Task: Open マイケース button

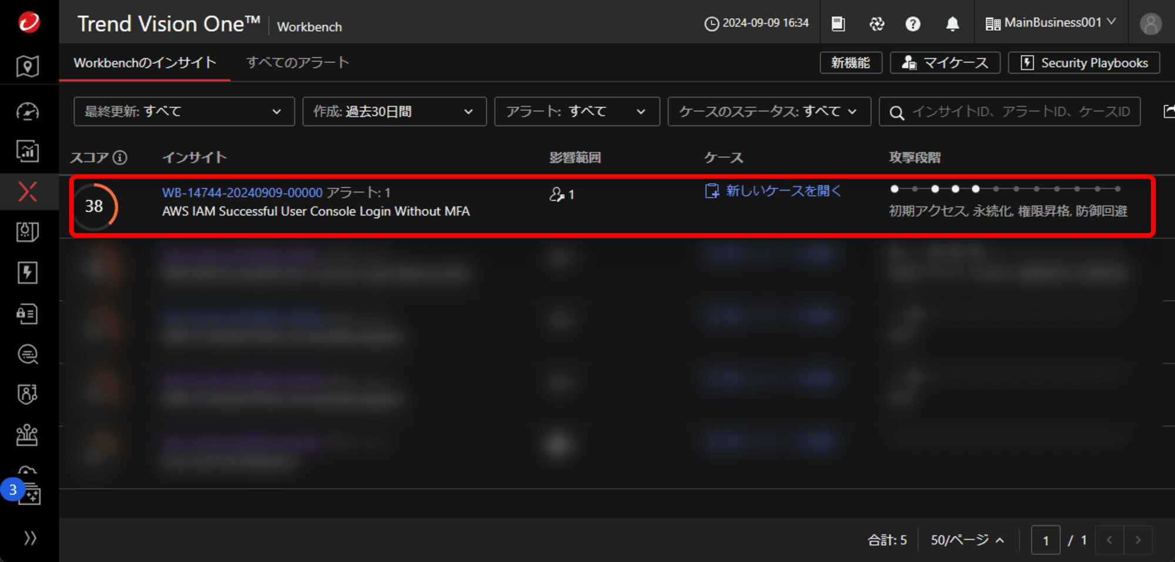Action: pos(945,63)
